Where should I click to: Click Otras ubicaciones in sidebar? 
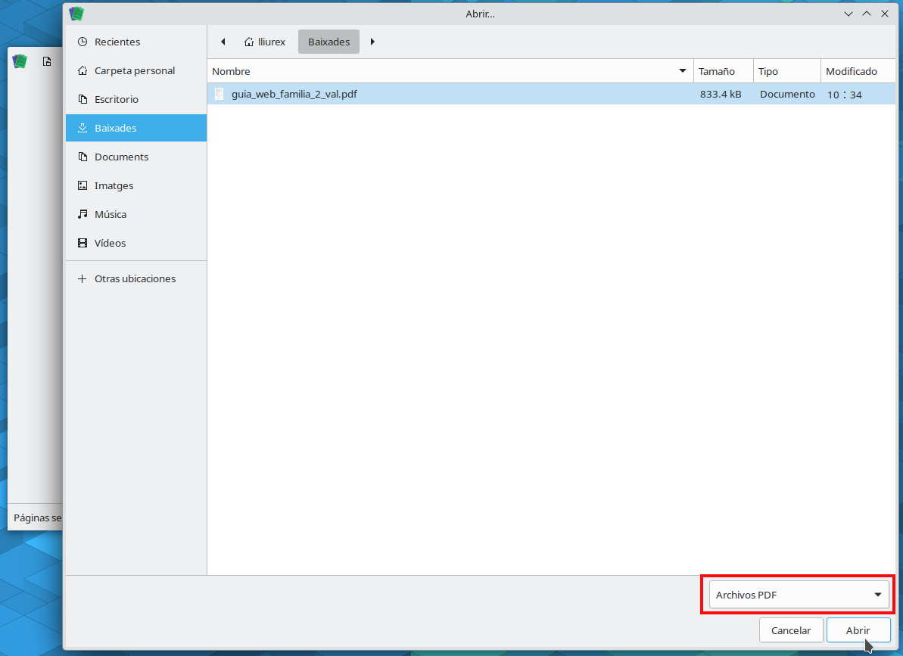point(136,278)
